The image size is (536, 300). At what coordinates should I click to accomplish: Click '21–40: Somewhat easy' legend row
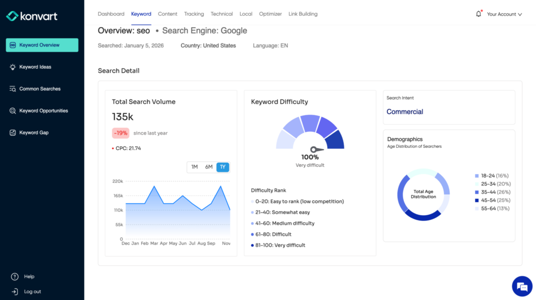[x=281, y=213]
